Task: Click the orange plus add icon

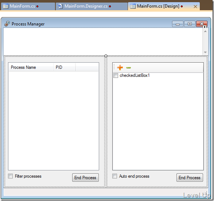Action: point(120,67)
